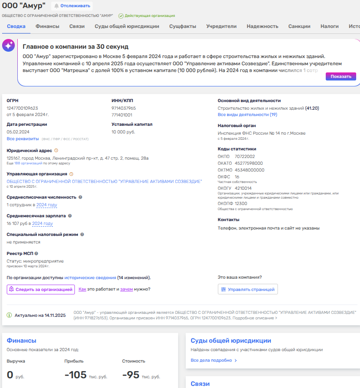Click the Следить за организацией button
Image resolution: width=360 pixels, height=388 pixels.
coord(41,290)
